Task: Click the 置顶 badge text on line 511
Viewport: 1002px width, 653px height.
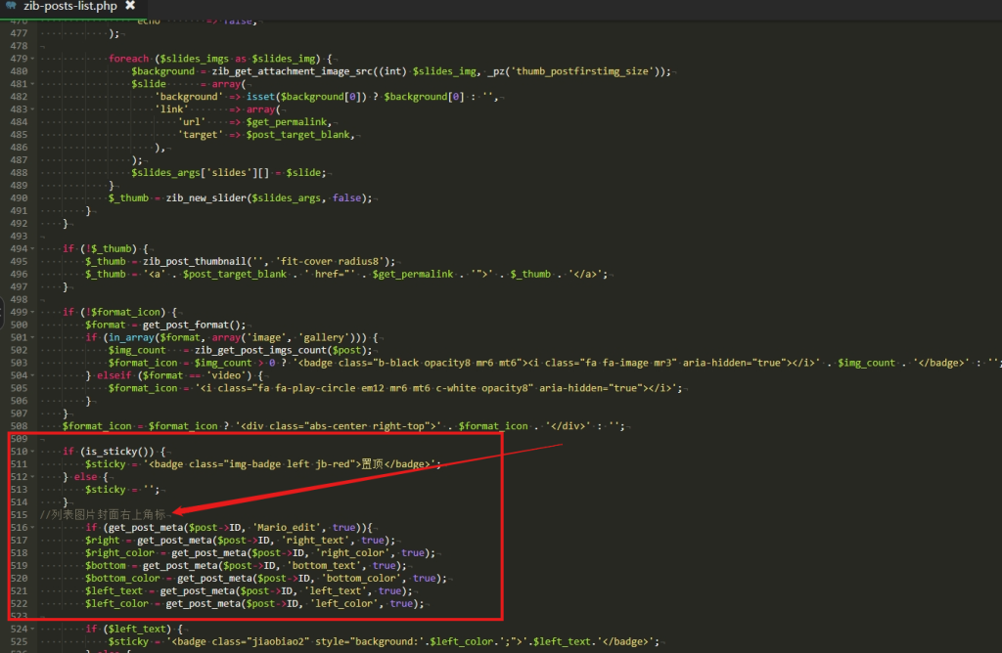Action: [x=372, y=464]
